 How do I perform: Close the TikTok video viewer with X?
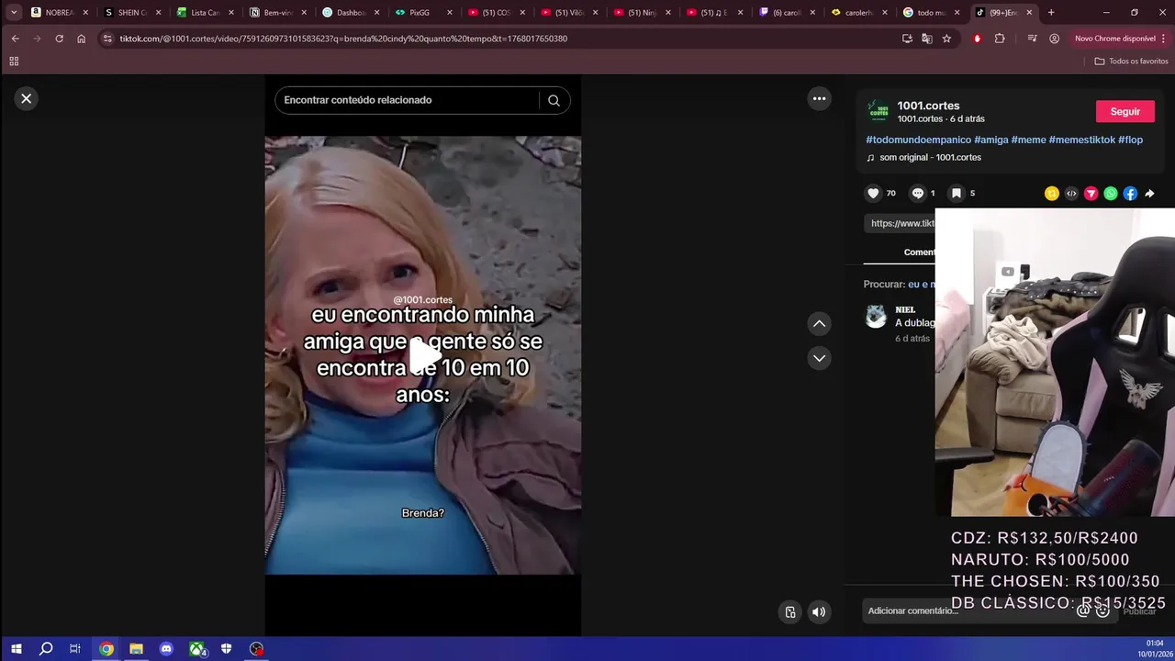click(26, 98)
